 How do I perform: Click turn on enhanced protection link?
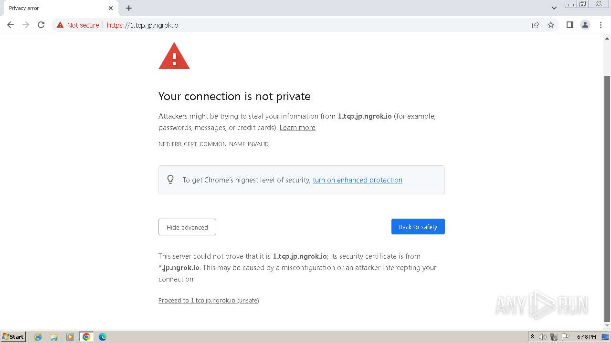pos(358,180)
